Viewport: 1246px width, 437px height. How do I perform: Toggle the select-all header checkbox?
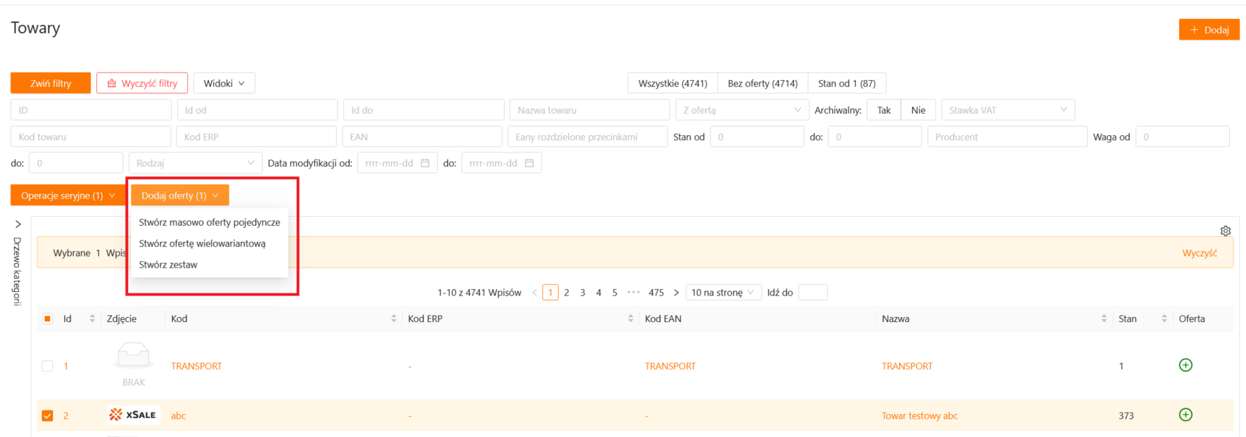(x=47, y=319)
